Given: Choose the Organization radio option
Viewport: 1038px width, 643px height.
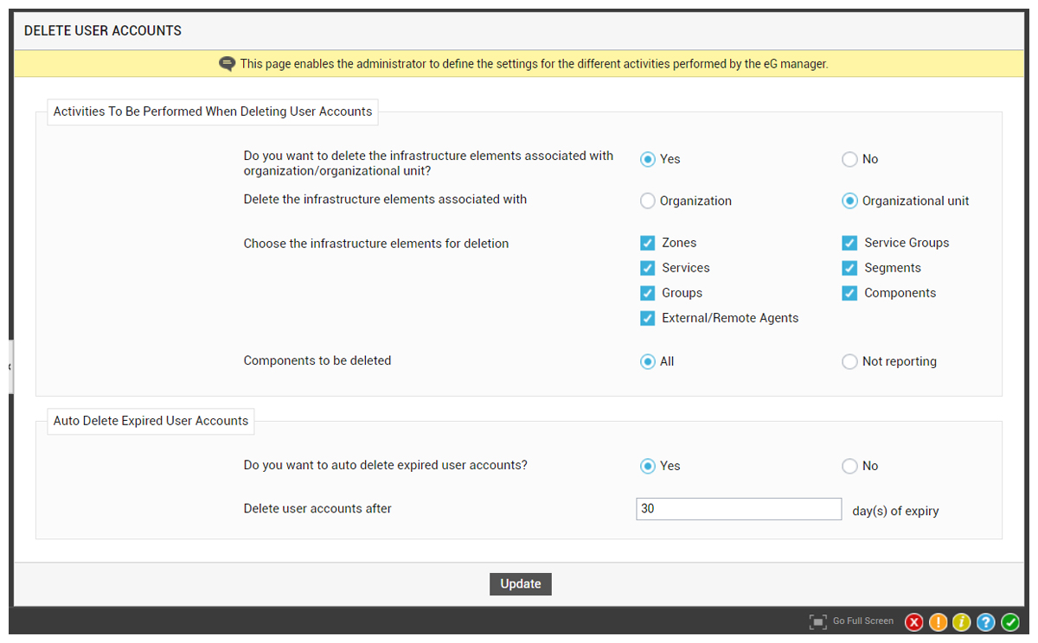Looking at the screenshot, I should pyautogui.click(x=647, y=201).
